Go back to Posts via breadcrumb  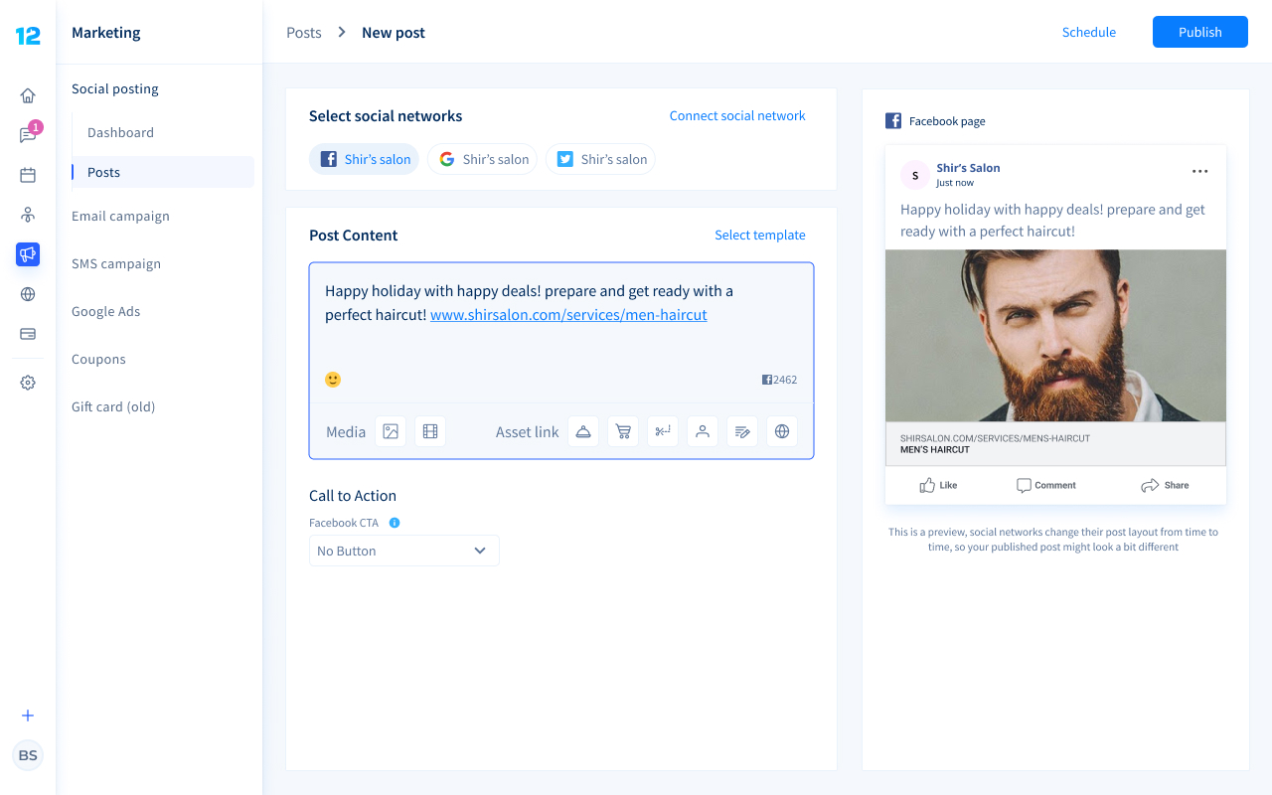click(304, 32)
